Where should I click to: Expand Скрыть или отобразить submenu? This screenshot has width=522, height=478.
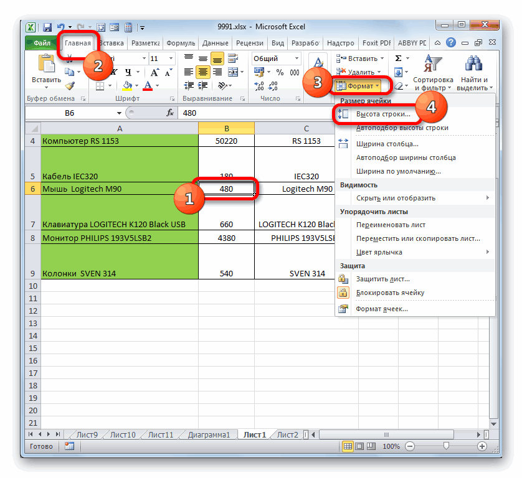[415, 199]
